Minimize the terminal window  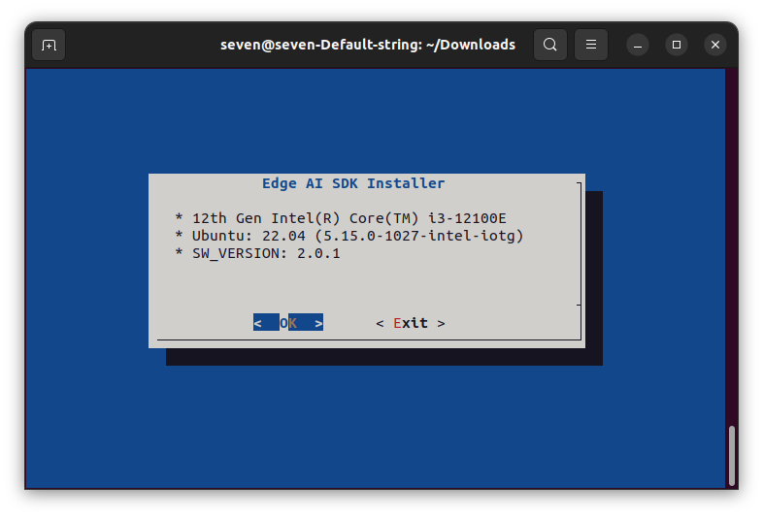coord(638,45)
